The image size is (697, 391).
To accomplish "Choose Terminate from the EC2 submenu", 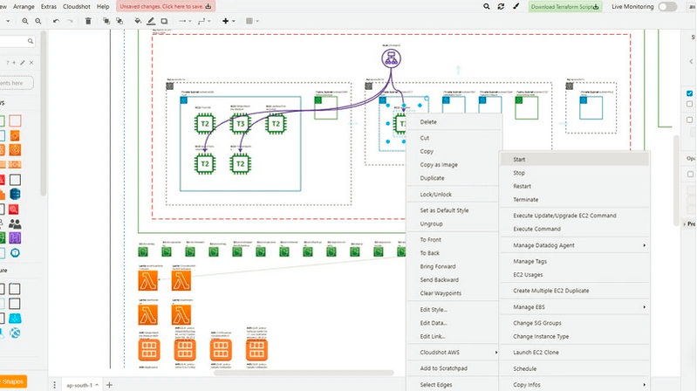I will (x=525, y=199).
